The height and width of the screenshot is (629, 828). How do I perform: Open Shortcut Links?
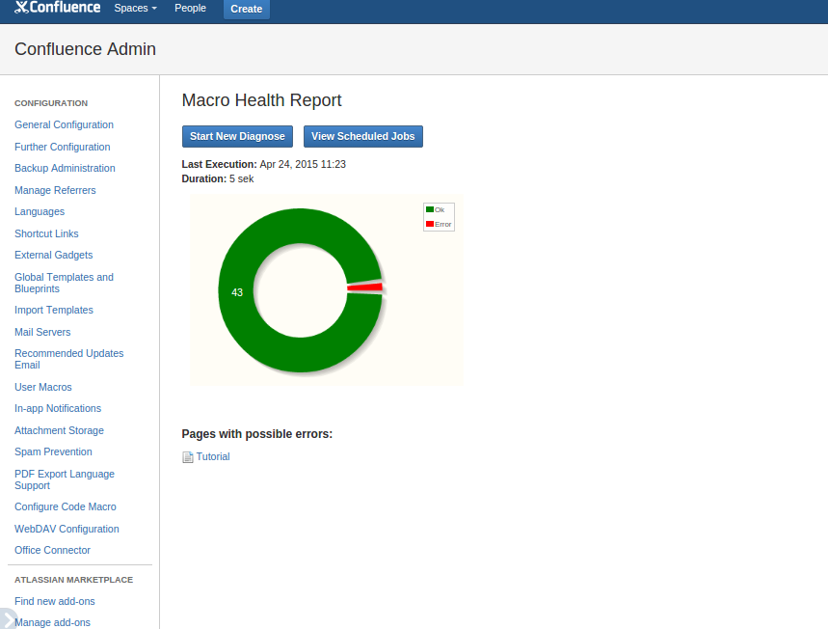[x=46, y=233]
